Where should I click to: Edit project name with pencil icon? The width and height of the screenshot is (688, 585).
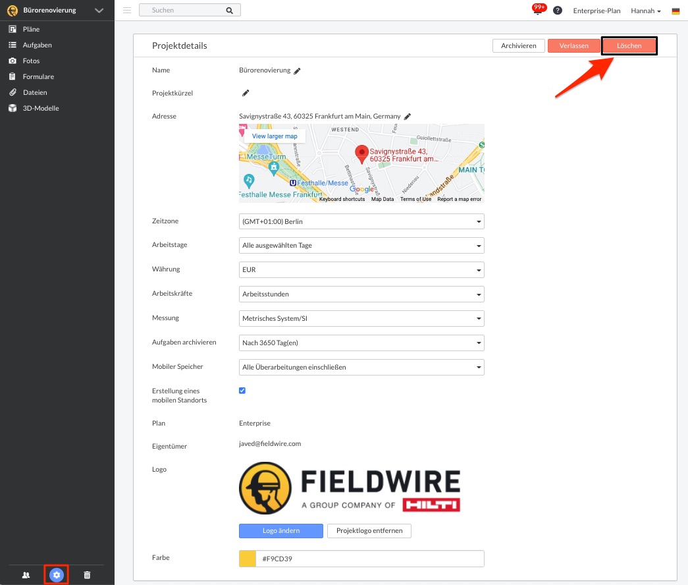(x=297, y=70)
